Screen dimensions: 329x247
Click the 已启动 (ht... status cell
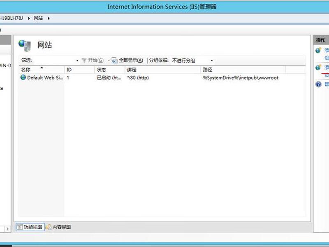109,78
